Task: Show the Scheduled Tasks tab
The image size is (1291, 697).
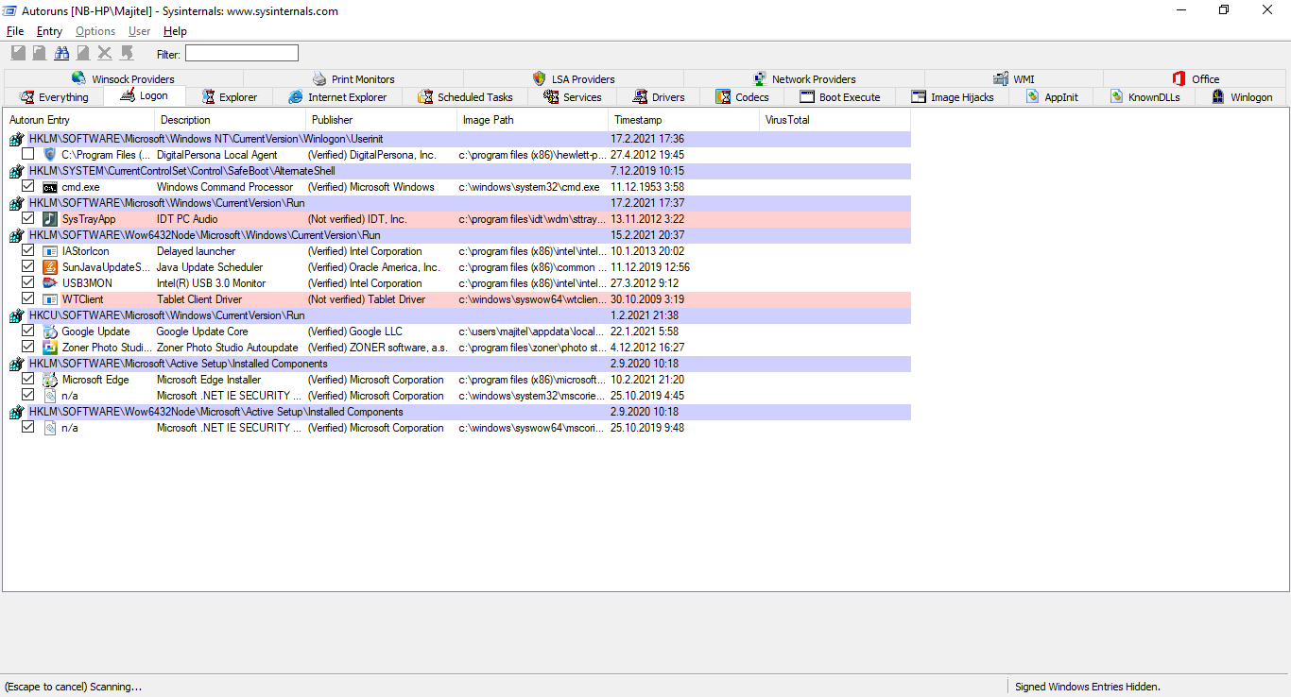Action: tap(464, 97)
